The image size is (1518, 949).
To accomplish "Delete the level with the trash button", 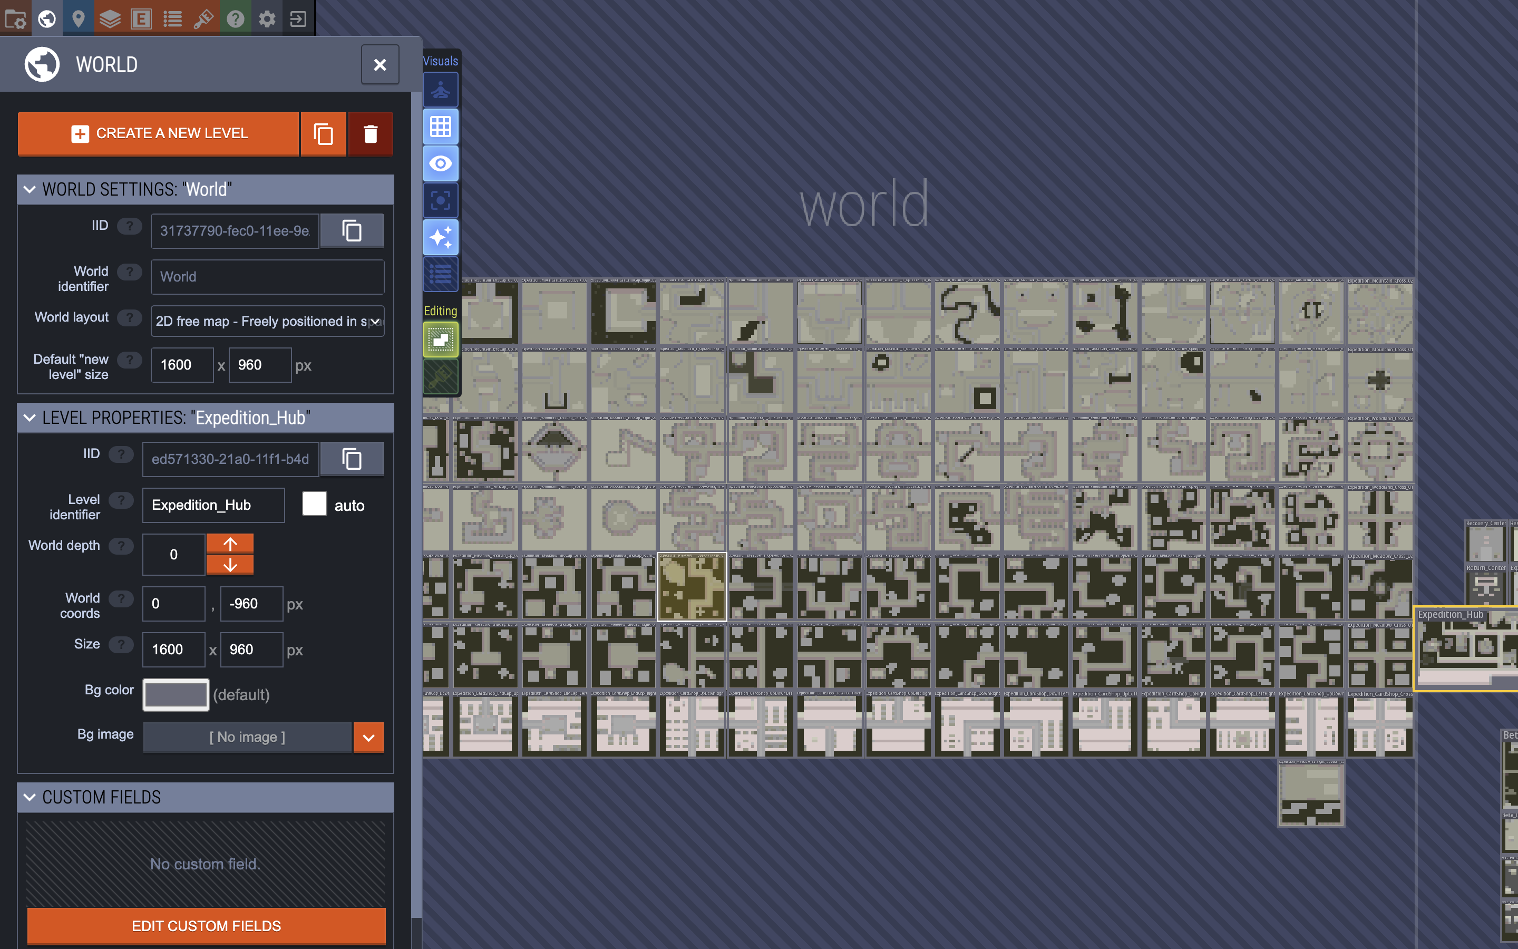I will [x=371, y=134].
